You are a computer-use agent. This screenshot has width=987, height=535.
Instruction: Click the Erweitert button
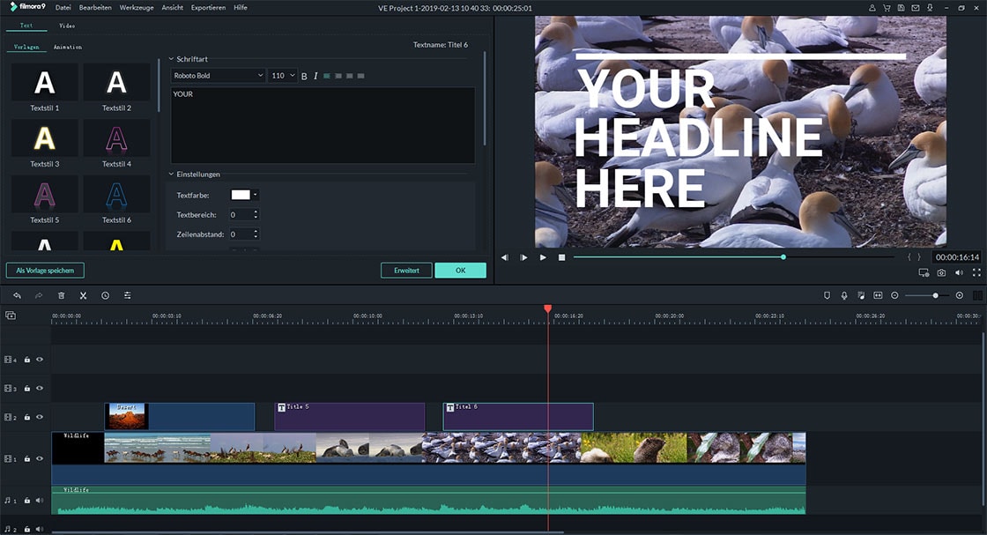click(406, 270)
